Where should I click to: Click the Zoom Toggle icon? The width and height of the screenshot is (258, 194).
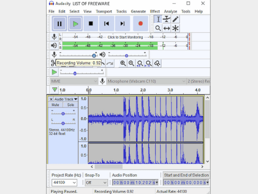[157, 63]
